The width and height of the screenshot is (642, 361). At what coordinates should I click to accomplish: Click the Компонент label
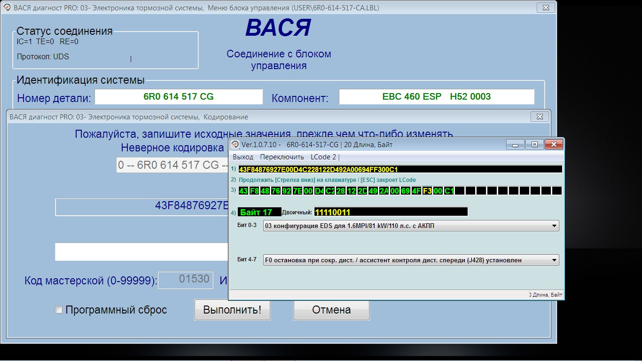click(300, 98)
